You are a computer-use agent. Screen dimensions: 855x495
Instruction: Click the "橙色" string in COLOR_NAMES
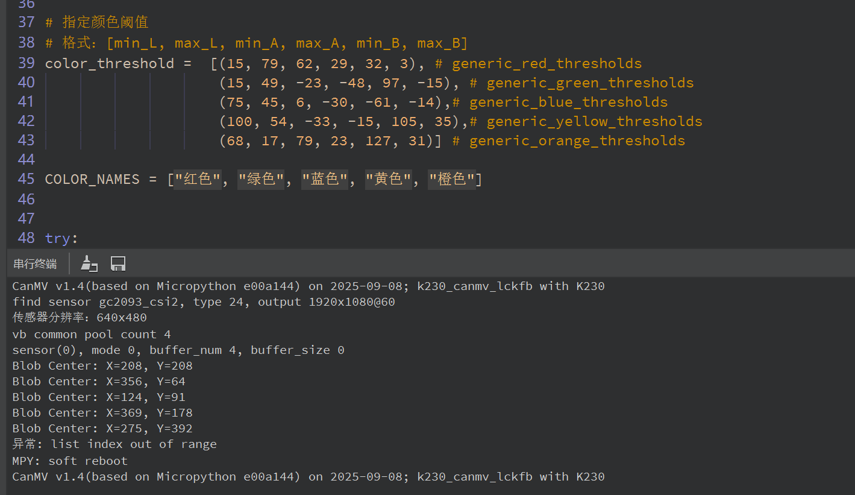[x=451, y=179]
